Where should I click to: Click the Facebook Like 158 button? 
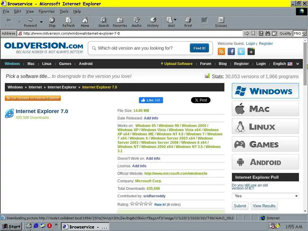click(x=151, y=100)
